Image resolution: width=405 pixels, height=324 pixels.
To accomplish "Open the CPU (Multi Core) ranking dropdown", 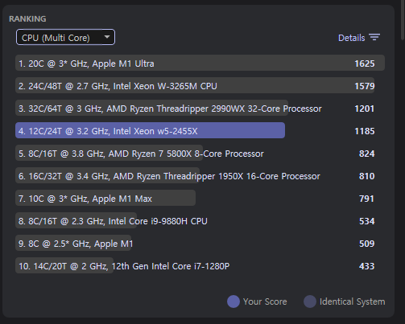I will click(x=65, y=37).
